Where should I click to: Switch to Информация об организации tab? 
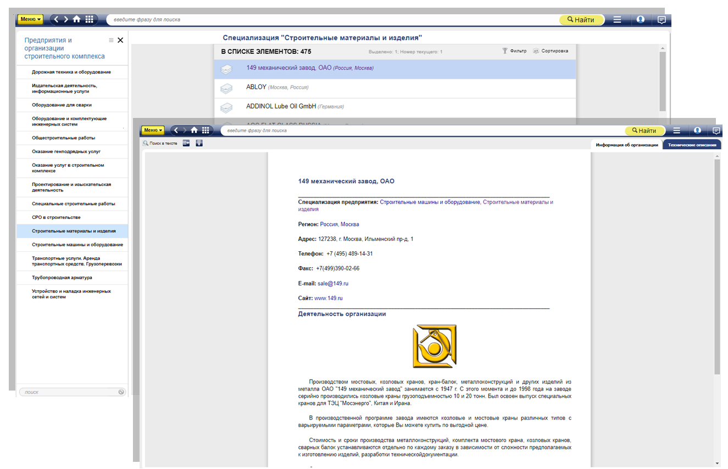626,145
